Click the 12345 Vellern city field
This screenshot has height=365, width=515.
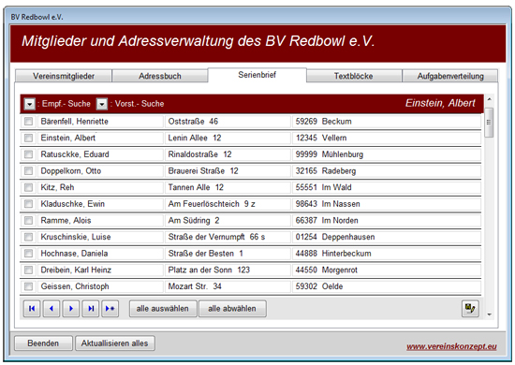point(387,138)
